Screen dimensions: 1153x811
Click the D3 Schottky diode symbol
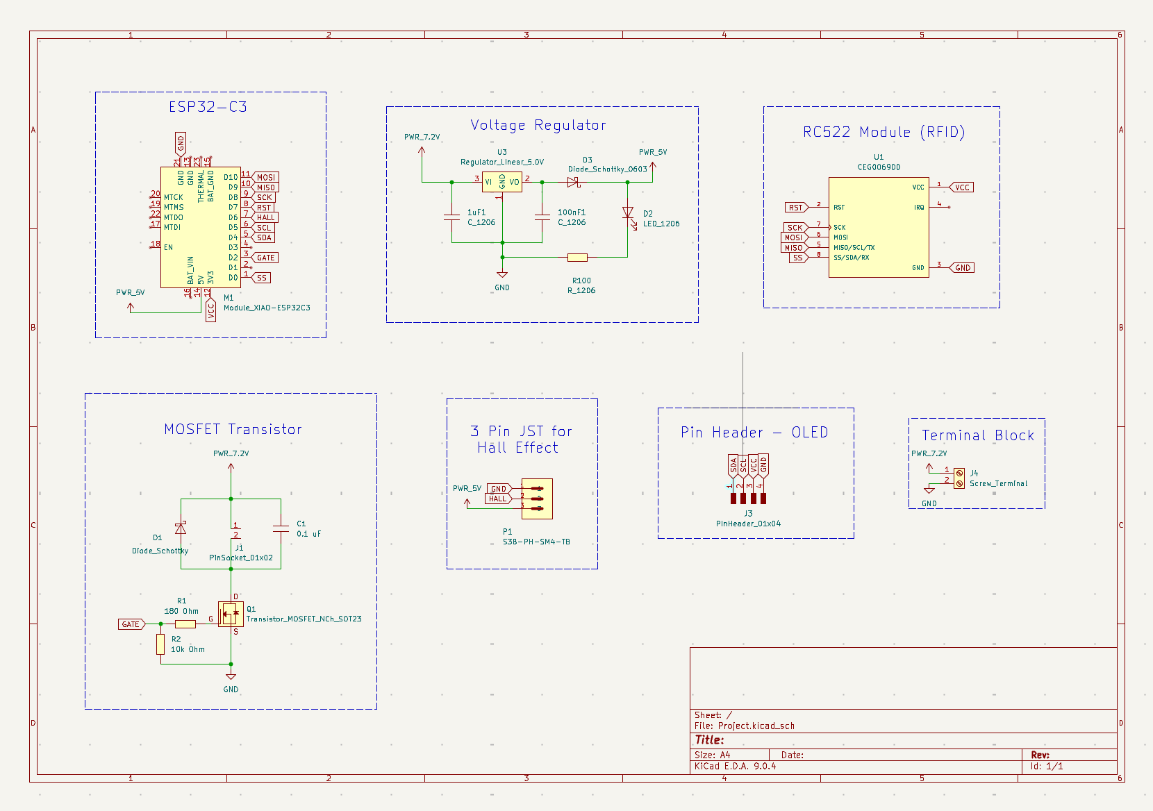click(x=573, y=182)
